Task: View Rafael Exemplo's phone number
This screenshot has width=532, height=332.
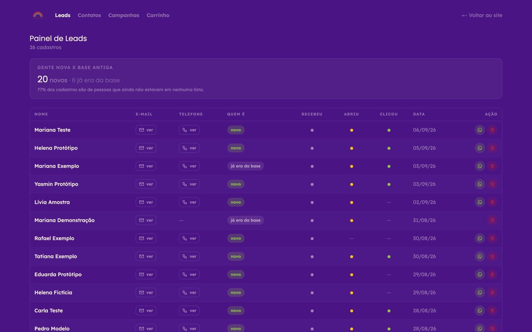Action: [189, 238]
